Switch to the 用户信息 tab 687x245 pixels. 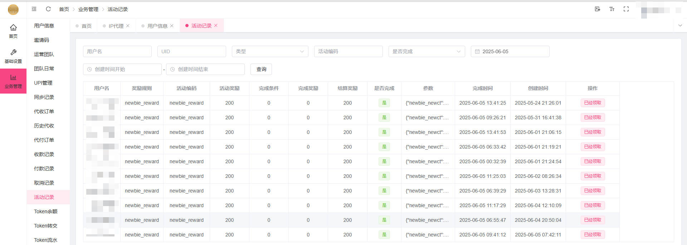pyautogui.click(x=157, y=26)
